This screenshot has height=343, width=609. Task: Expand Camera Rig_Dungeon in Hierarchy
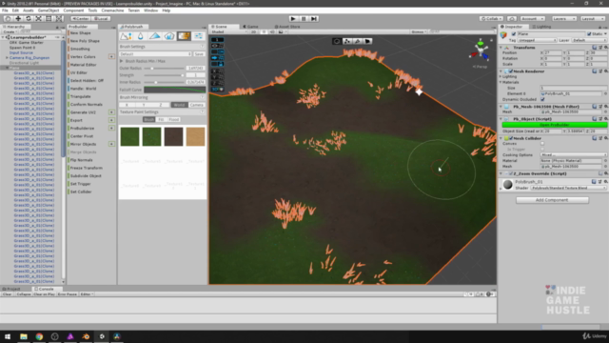7,57
